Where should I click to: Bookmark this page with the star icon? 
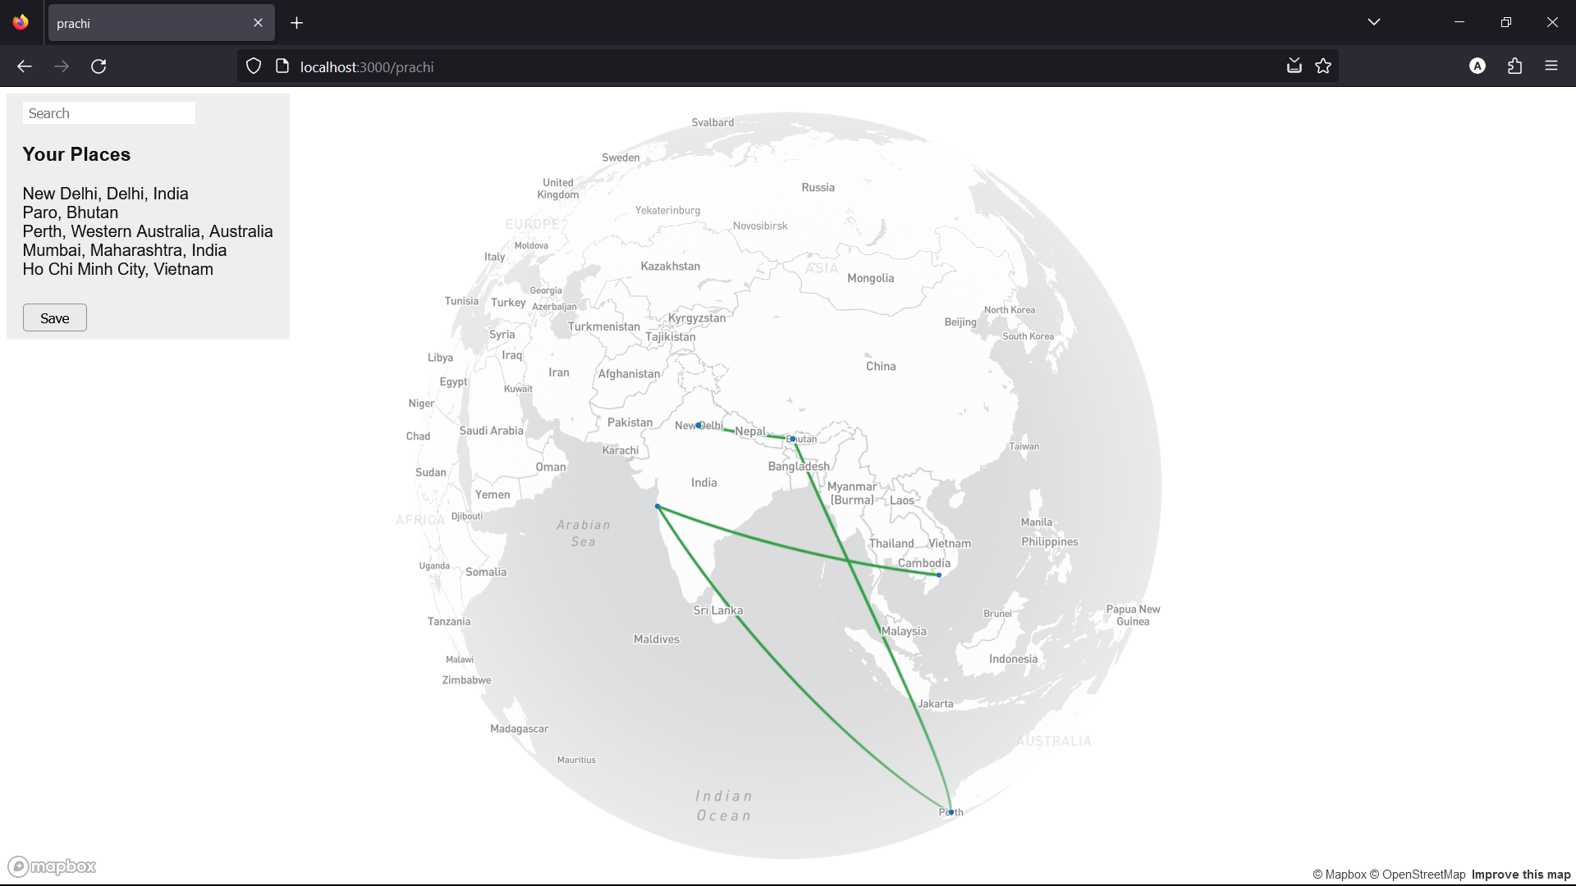point(1323,66)
